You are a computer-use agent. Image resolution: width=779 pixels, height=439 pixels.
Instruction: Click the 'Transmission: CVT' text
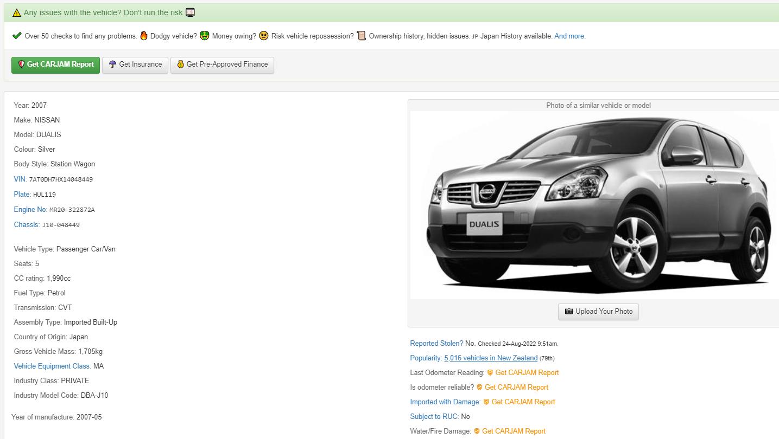[x=43, y=308]
